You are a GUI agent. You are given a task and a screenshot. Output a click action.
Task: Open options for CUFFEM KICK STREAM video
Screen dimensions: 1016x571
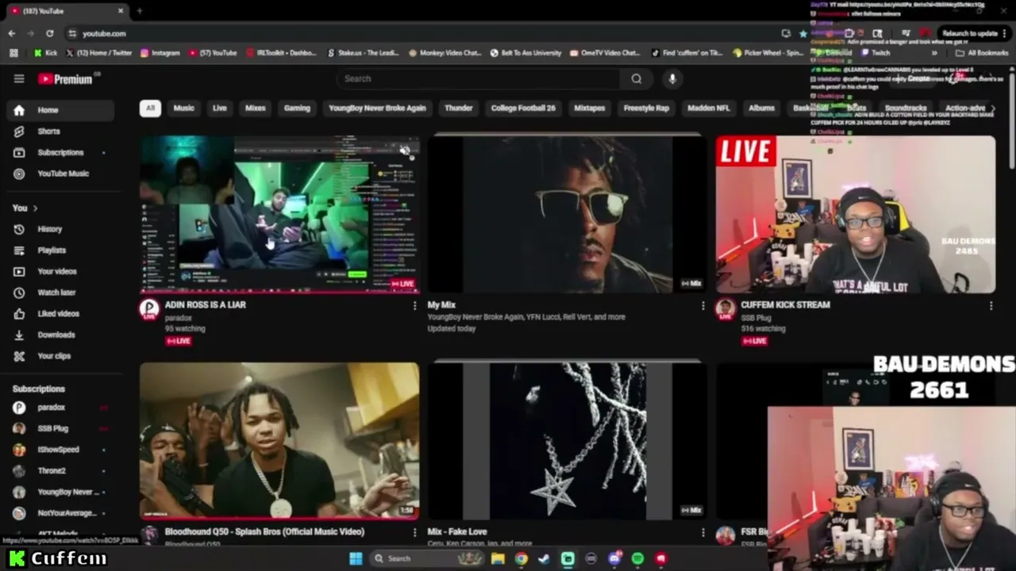[991, 305]
